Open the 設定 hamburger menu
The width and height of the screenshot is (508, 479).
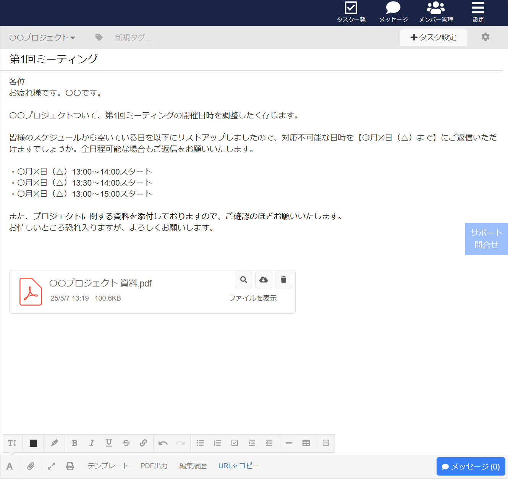(478, 12)
